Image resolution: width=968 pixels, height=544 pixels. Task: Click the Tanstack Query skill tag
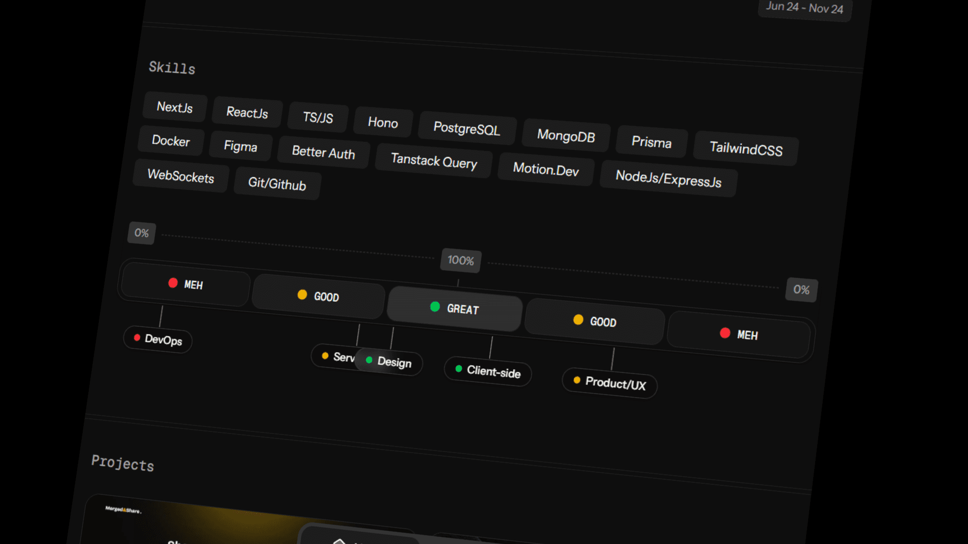(x=433, y=162)
